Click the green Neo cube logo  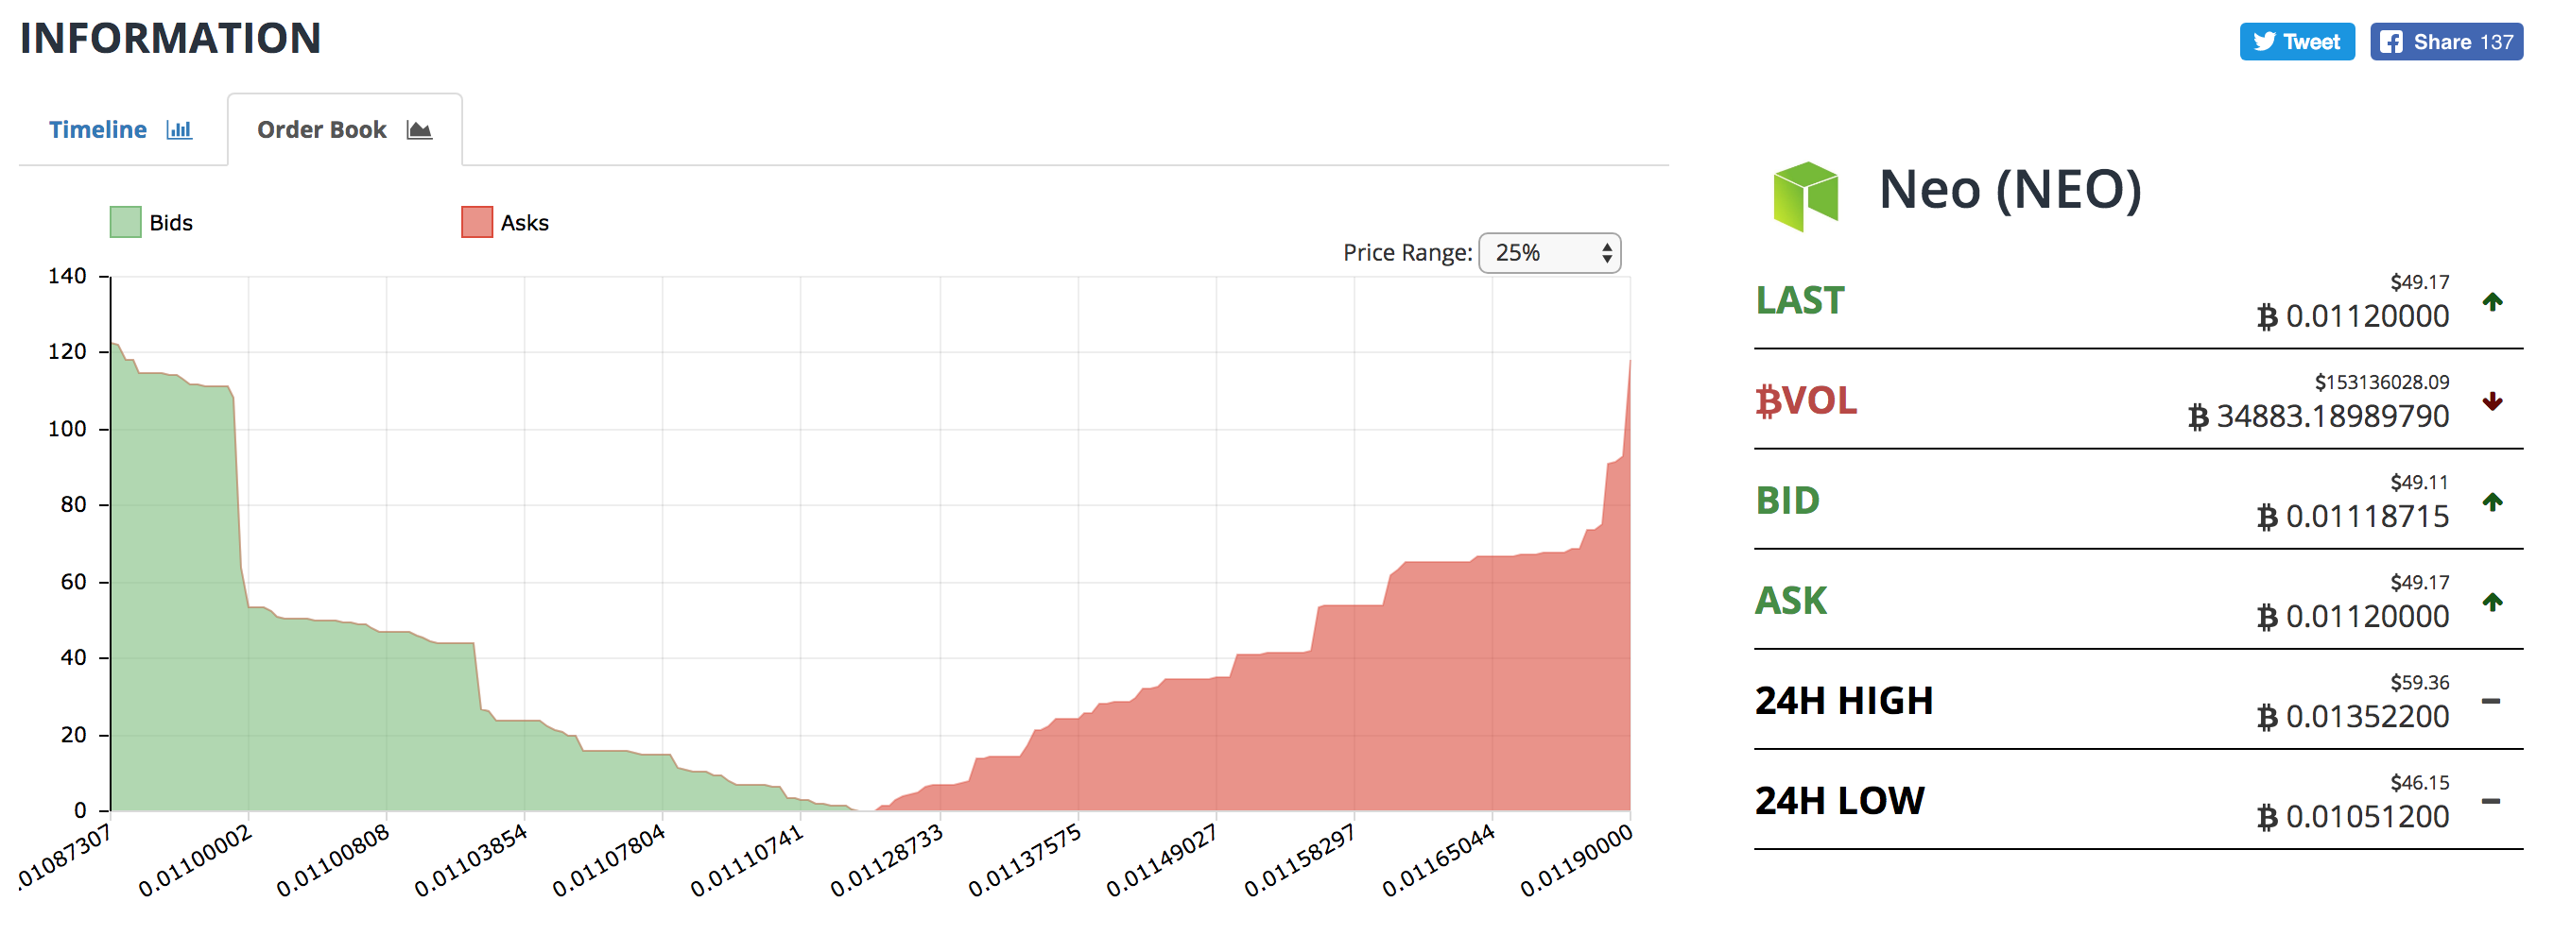tap(1805, 196)
